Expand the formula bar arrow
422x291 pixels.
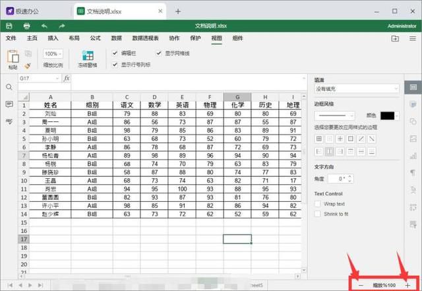pyautogui.click(x=304, y=79)
